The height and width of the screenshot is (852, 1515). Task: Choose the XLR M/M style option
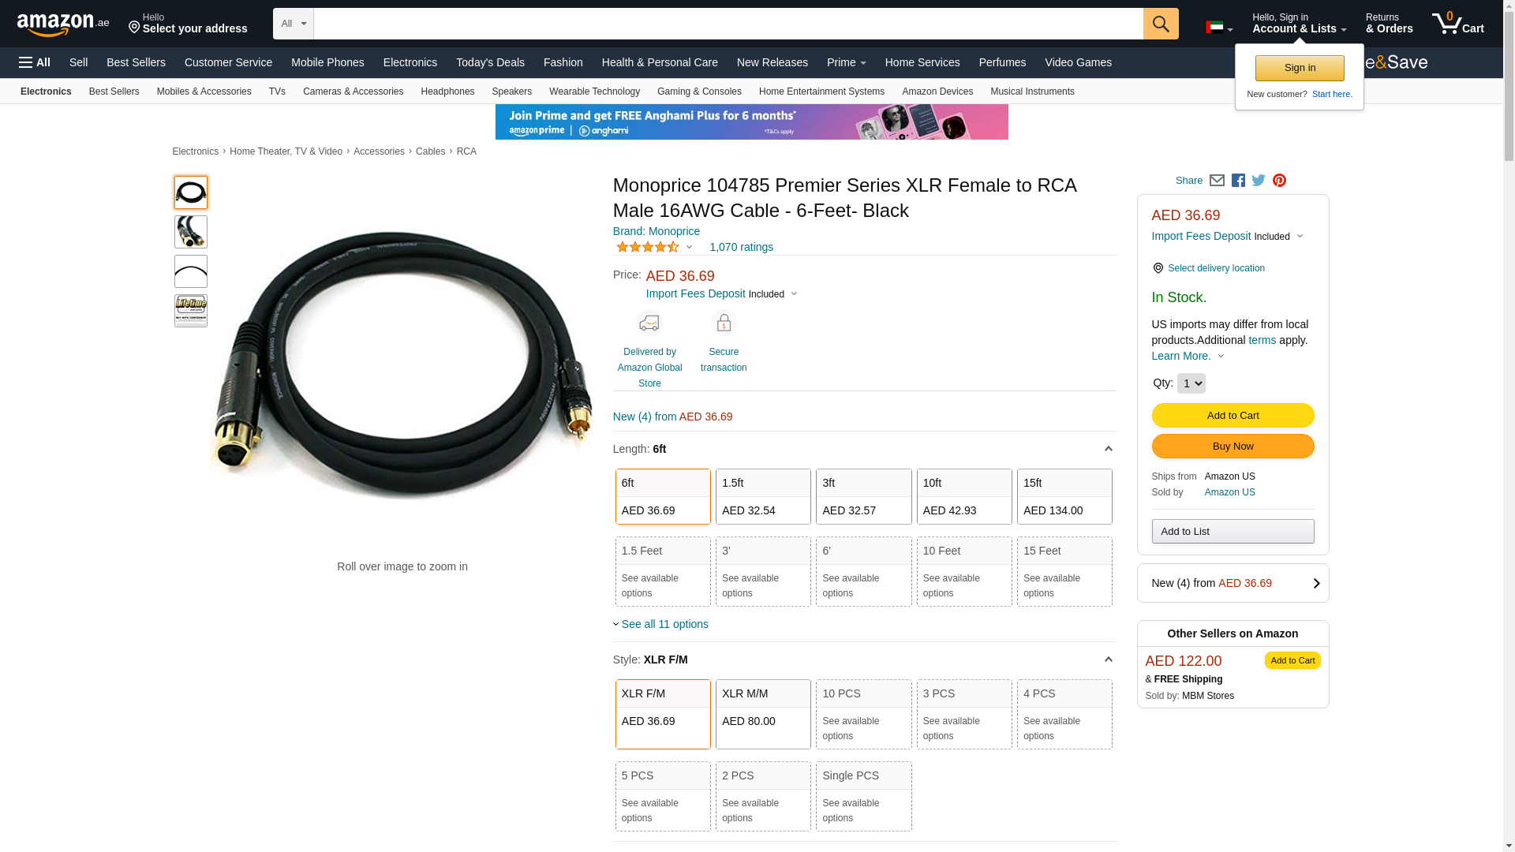(x=762, y=713)
